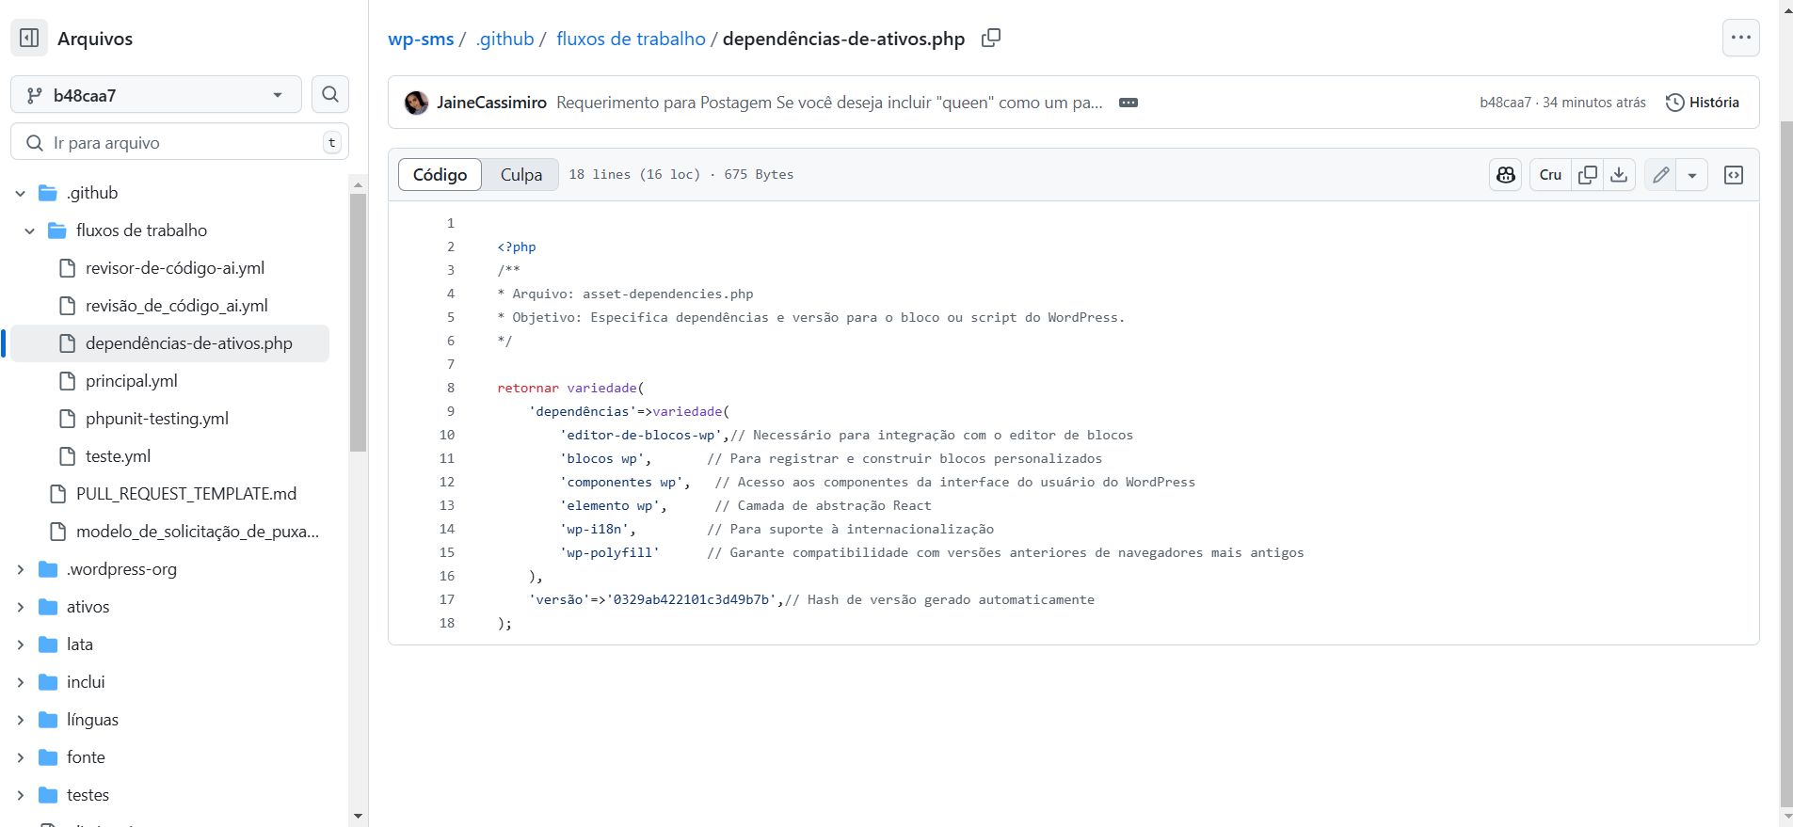The width and height of the screenshot is (1793, 827).
Task: Open the latest commit message link
Action: 829,103
